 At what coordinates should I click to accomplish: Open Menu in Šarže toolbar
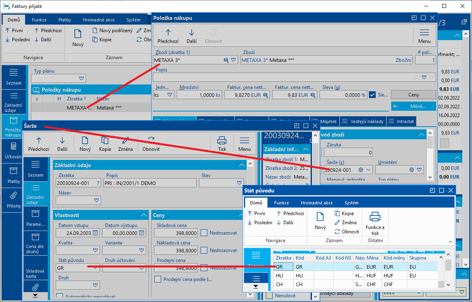(x=244, y=144)
